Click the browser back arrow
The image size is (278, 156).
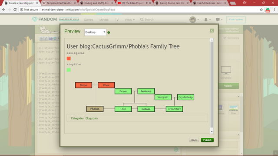4,10
